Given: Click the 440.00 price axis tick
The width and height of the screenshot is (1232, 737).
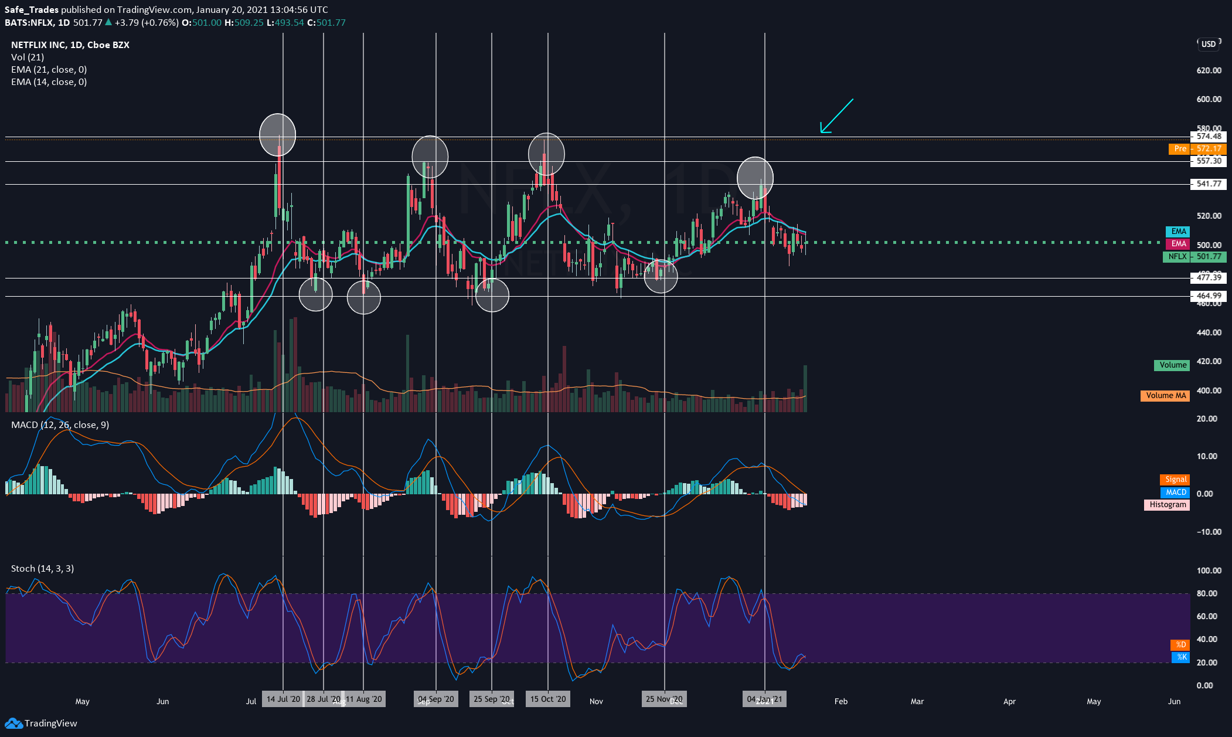Looking at the screenshot, I should point(1209,332).
